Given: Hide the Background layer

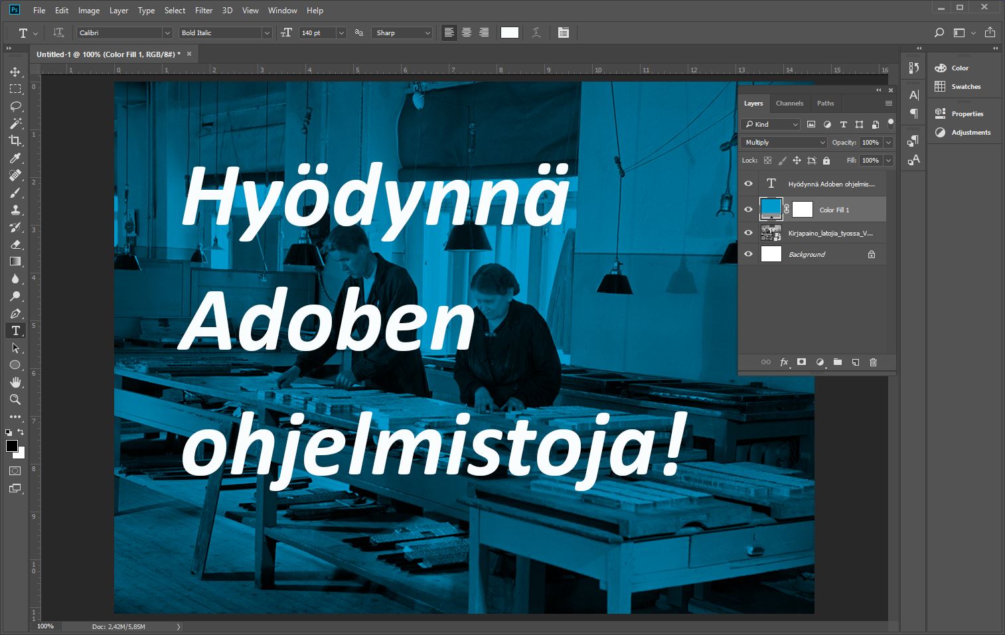Looking at the screenshot, I should (748, 254).
